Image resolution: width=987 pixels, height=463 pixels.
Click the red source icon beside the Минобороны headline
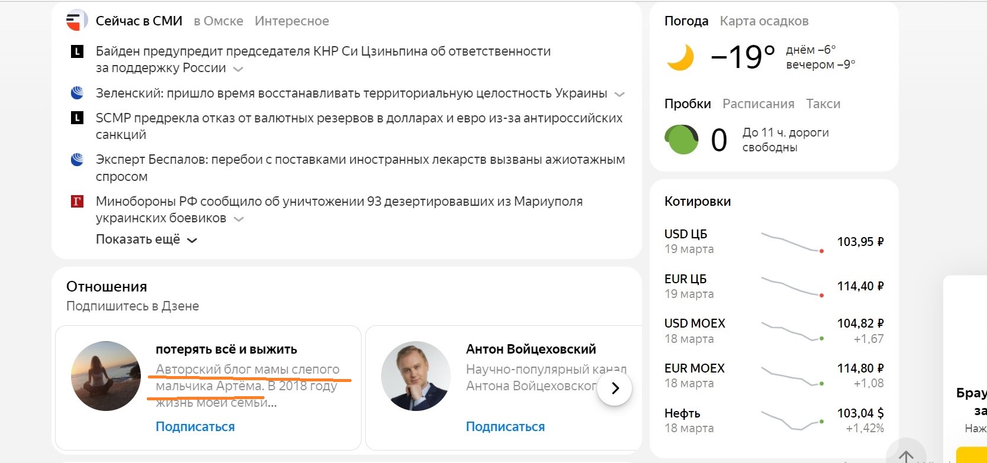point(77,202)
